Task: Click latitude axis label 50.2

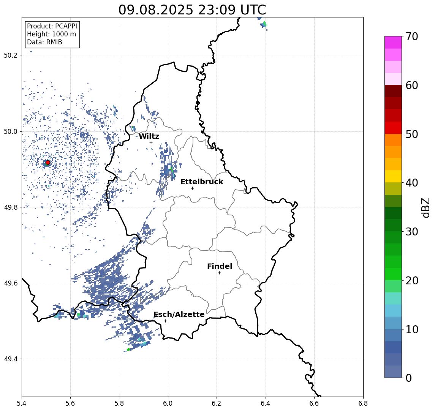Action: tap(11, 55)
